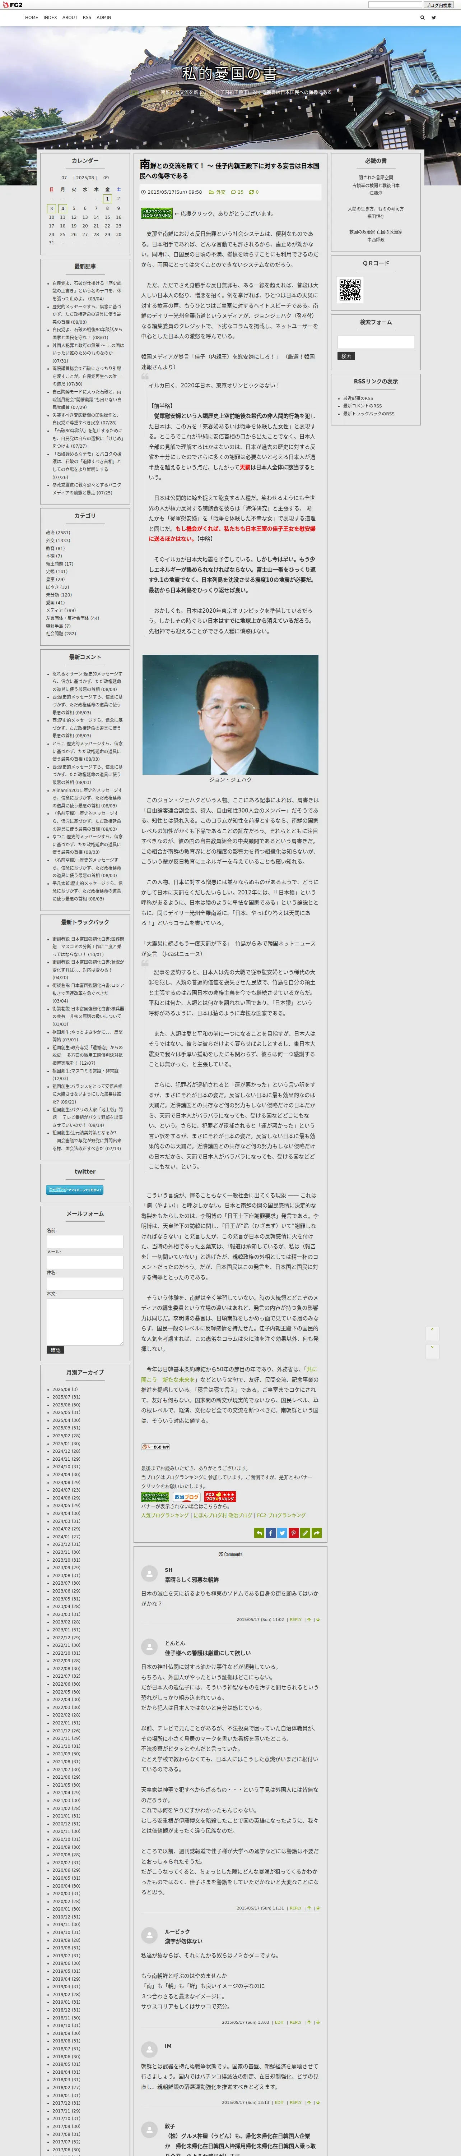The height and width of the screenshot is (2156, 461).
Task: Click REPLY on the comment by SH
Action: (295, 1620)
